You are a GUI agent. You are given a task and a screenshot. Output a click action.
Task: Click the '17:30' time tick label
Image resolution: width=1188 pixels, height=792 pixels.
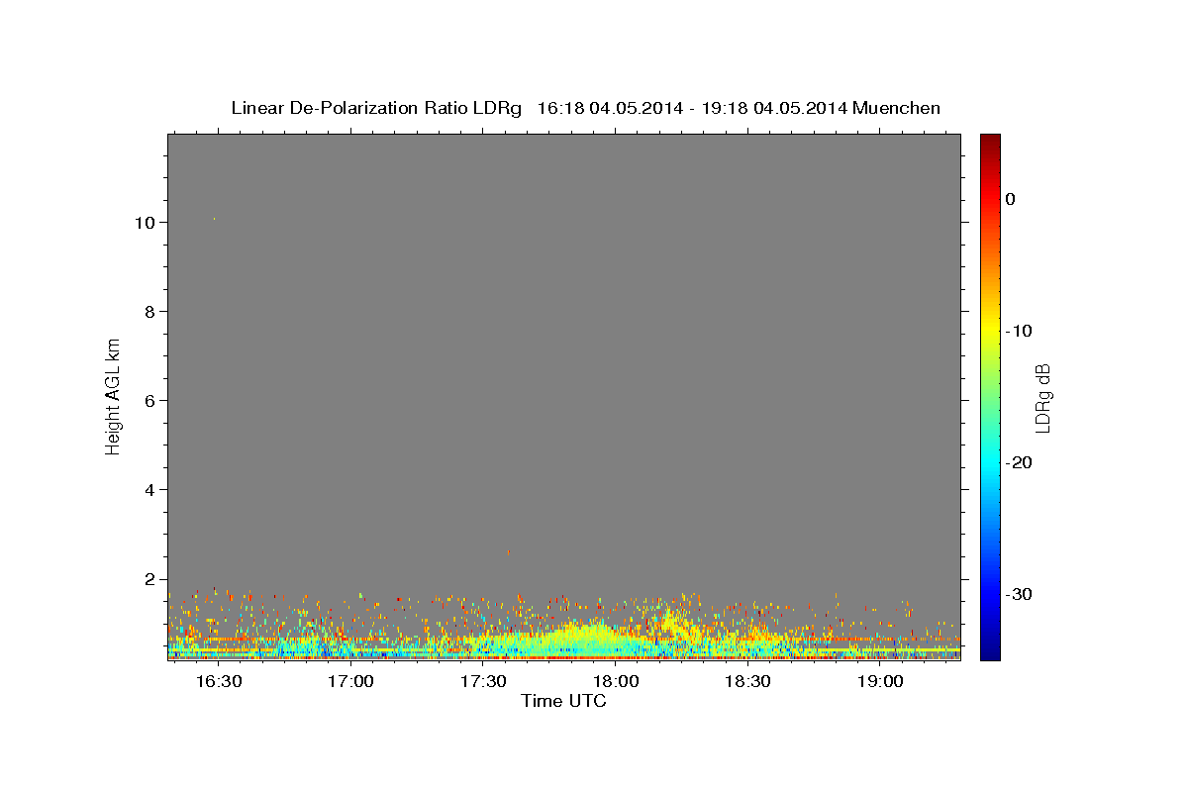pos(483,682)
